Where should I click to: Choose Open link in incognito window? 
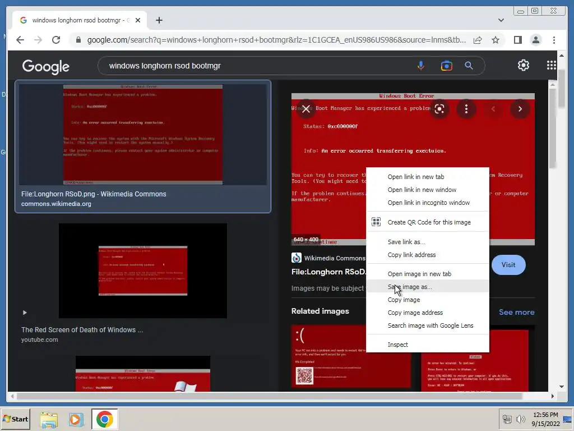[x=428, y=203]
